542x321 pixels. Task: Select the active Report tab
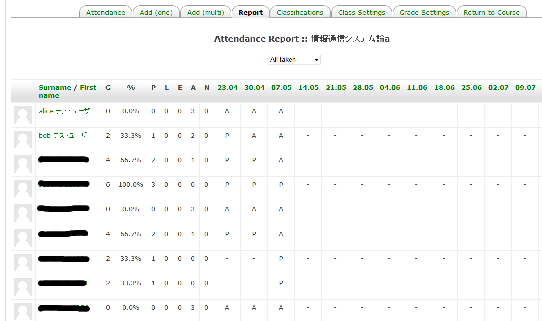point(251,13)
